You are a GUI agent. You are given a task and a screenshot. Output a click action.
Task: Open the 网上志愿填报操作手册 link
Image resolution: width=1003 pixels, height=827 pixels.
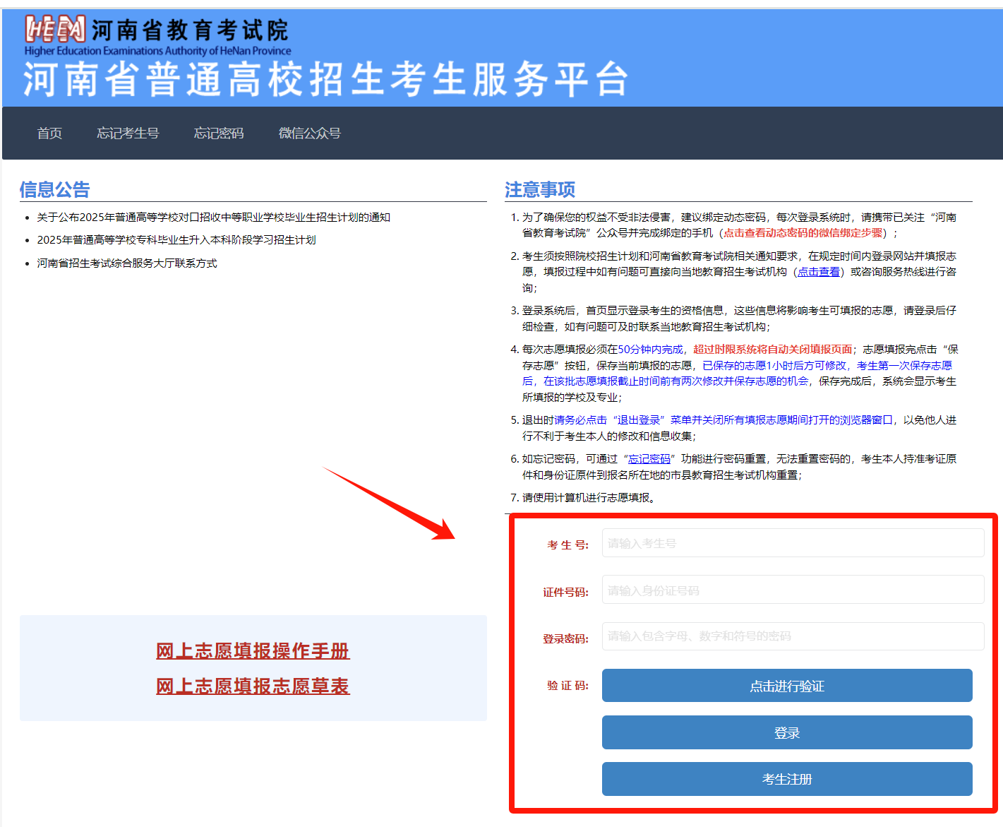click(253, 650)
